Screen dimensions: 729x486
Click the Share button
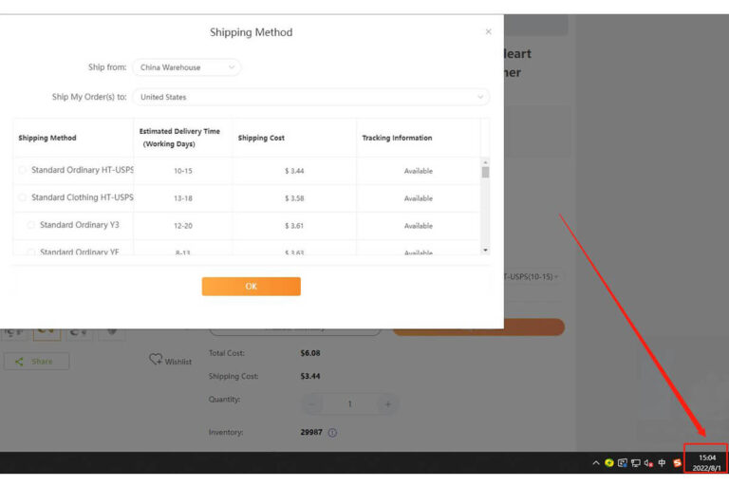click(x=36, y=362)
